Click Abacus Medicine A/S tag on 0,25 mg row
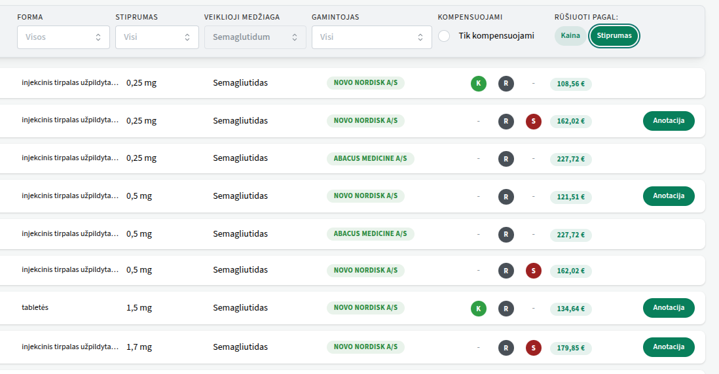719x374 pixels. 370,158
